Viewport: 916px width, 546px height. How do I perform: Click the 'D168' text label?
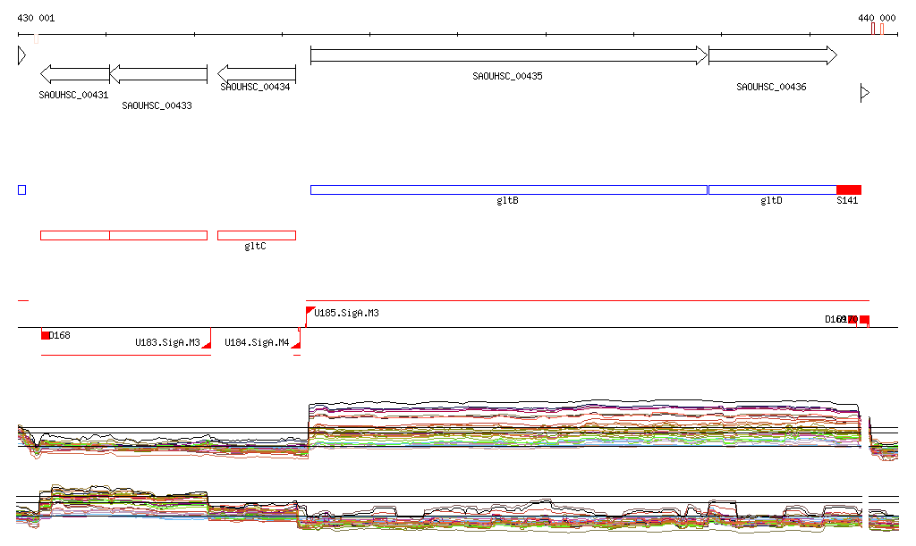pyautogui.click(x=60, y=335)
